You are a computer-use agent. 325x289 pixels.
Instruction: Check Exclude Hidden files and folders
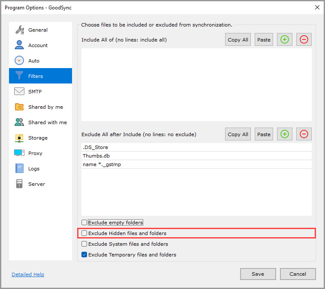(x=84, y=233)
